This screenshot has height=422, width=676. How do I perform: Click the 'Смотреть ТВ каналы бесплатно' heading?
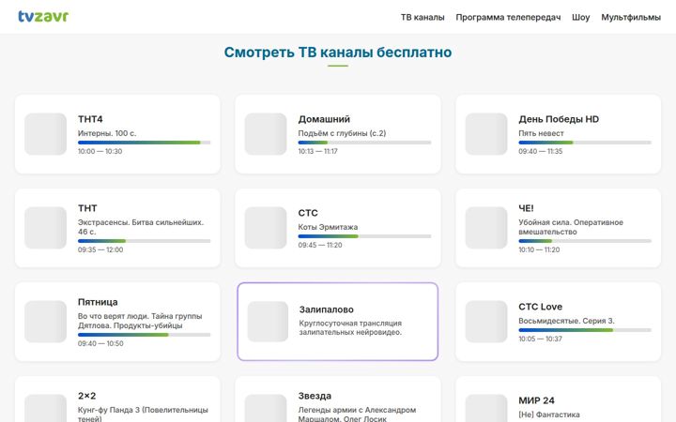click(338, 53)
